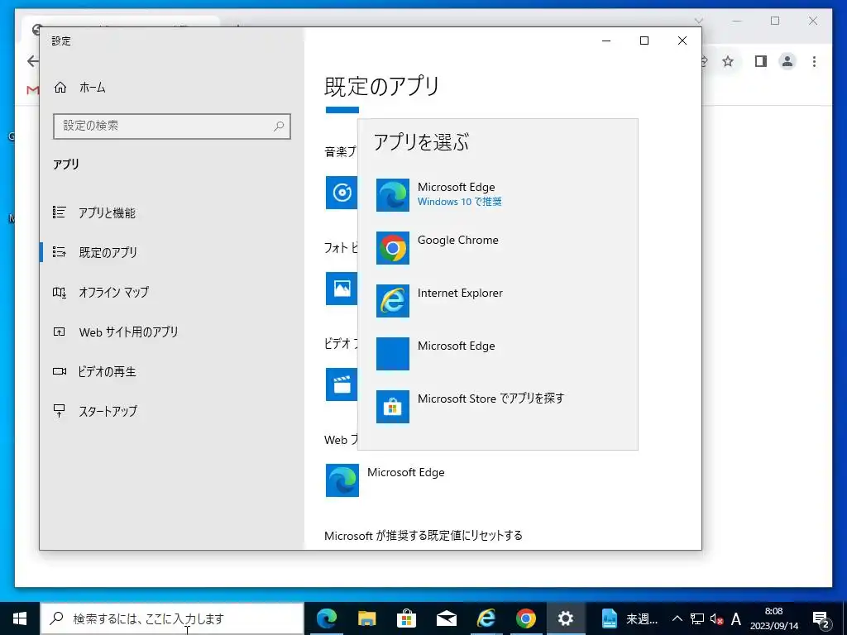Click the Windows Start button
This screenshot has height=635, width=847.
click(x=20, y=618)
